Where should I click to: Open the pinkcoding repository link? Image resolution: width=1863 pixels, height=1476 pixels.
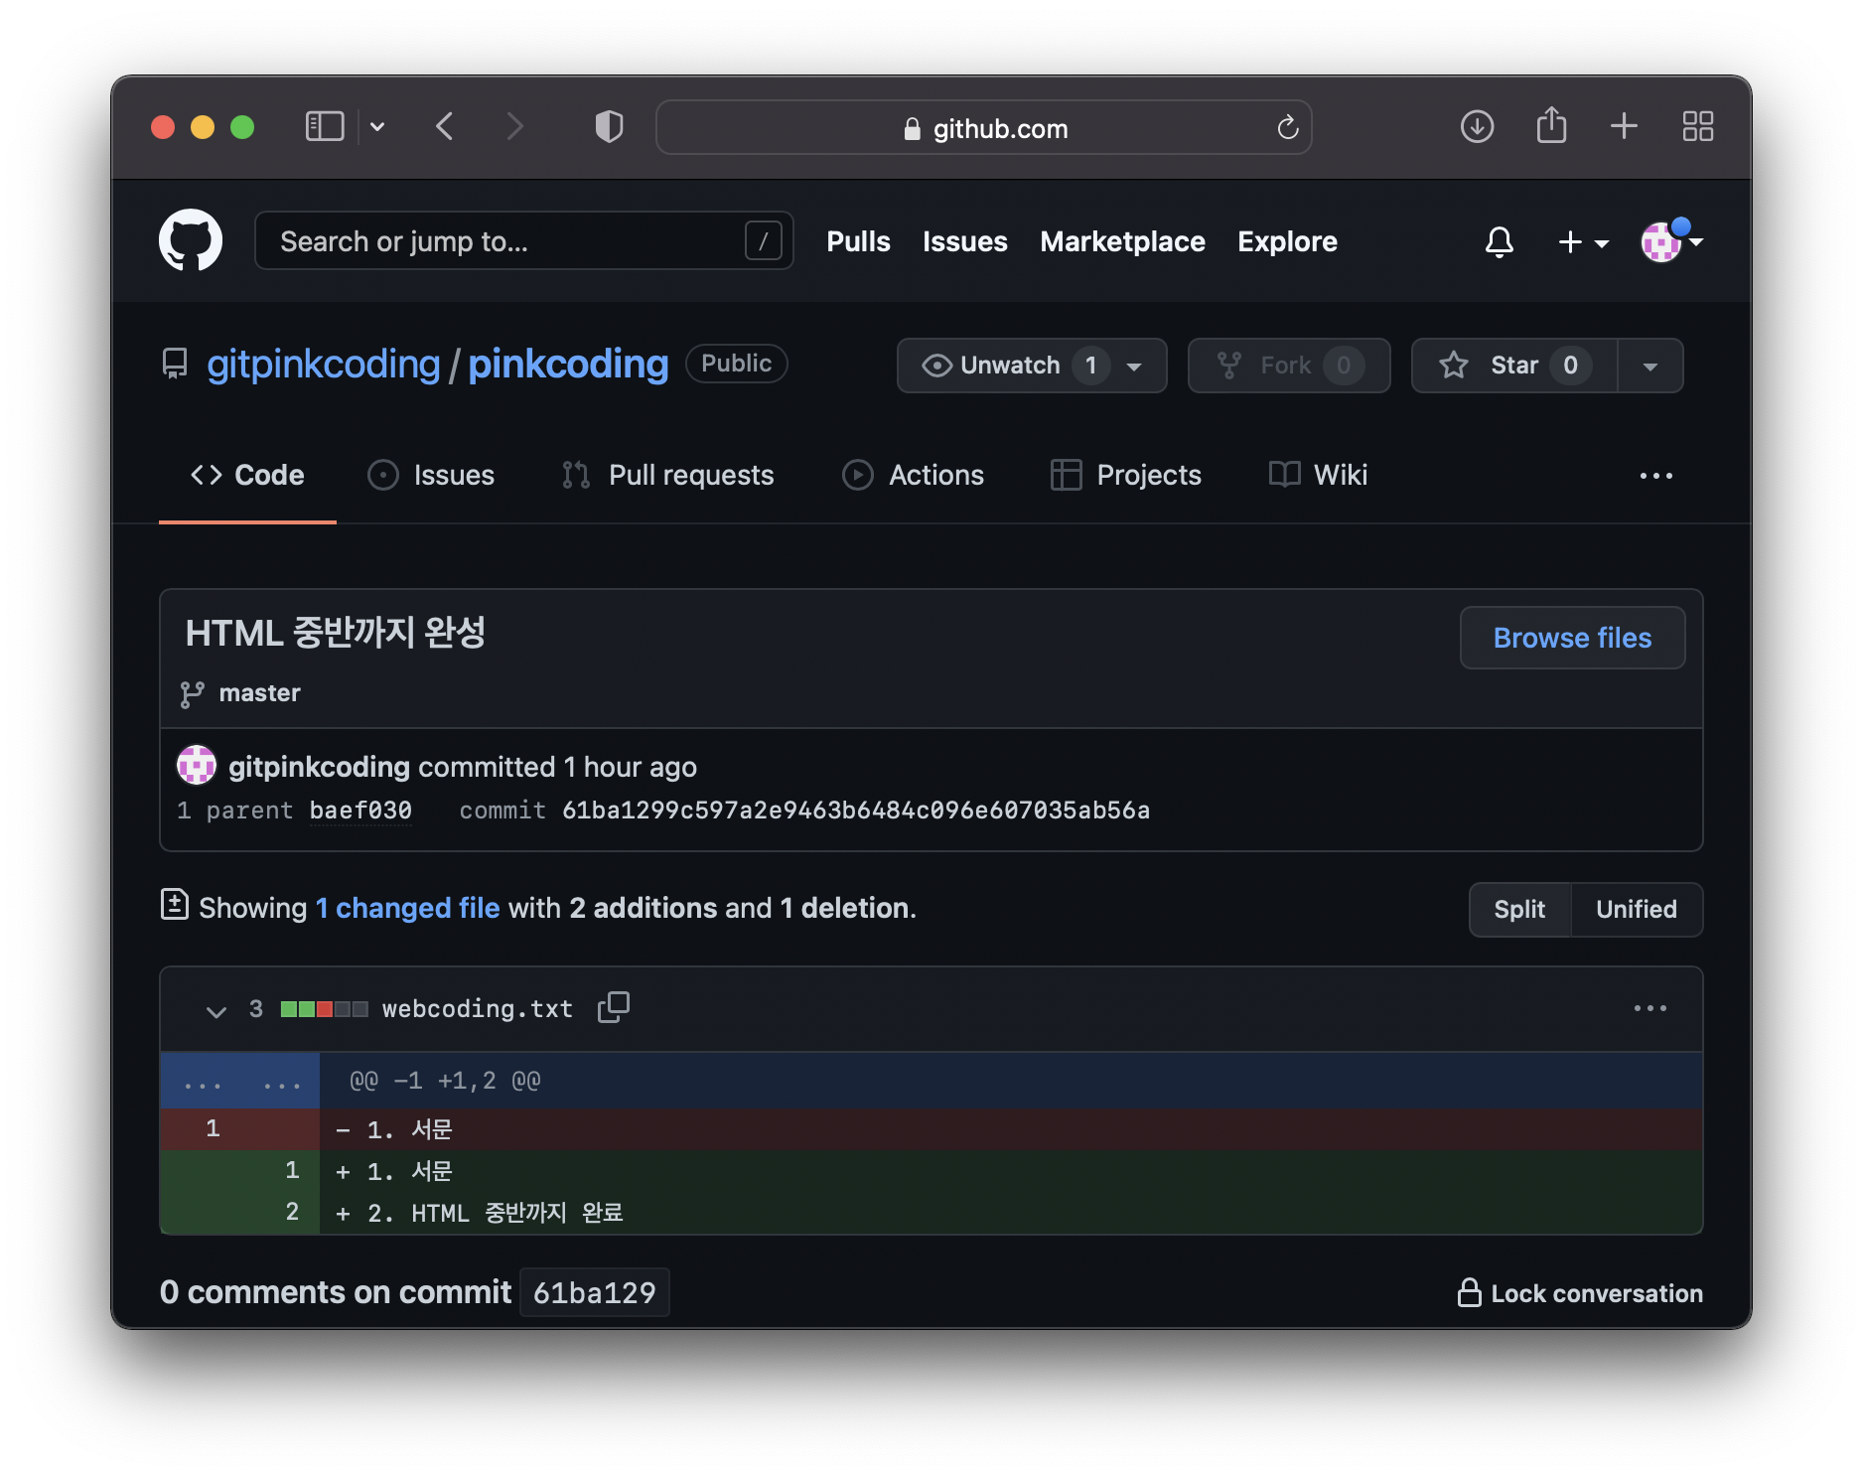(568, 365)
